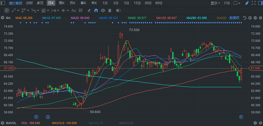Pick the Aa text annotation tool
This screenshot has height=126, width=263.
tap(73, 10)
